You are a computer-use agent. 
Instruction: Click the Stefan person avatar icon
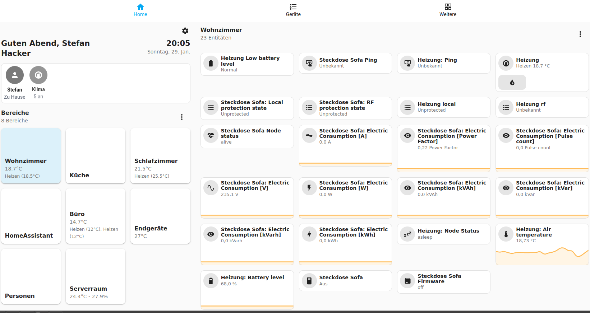point(15,75)
